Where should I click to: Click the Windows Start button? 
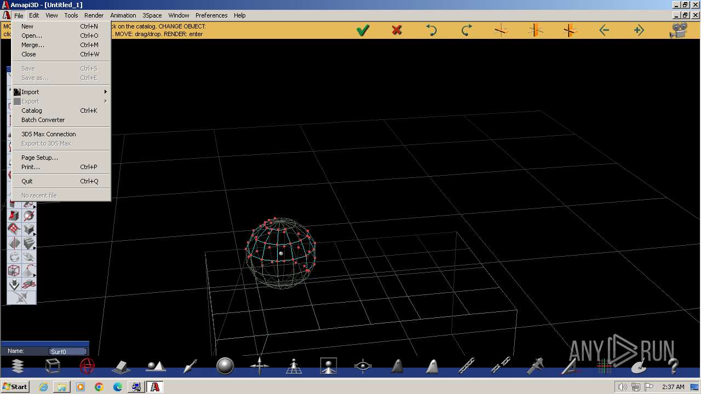point(16,387)
